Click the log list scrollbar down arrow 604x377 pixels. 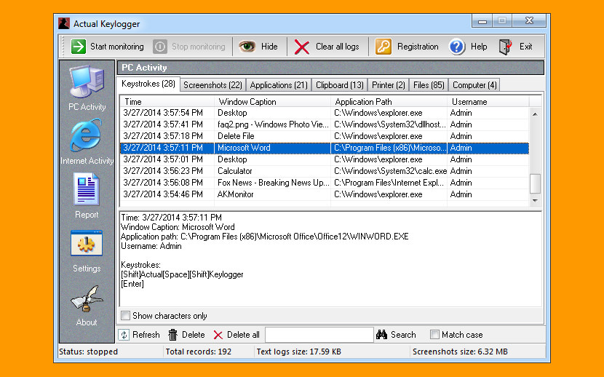click(x=536, y=200)
